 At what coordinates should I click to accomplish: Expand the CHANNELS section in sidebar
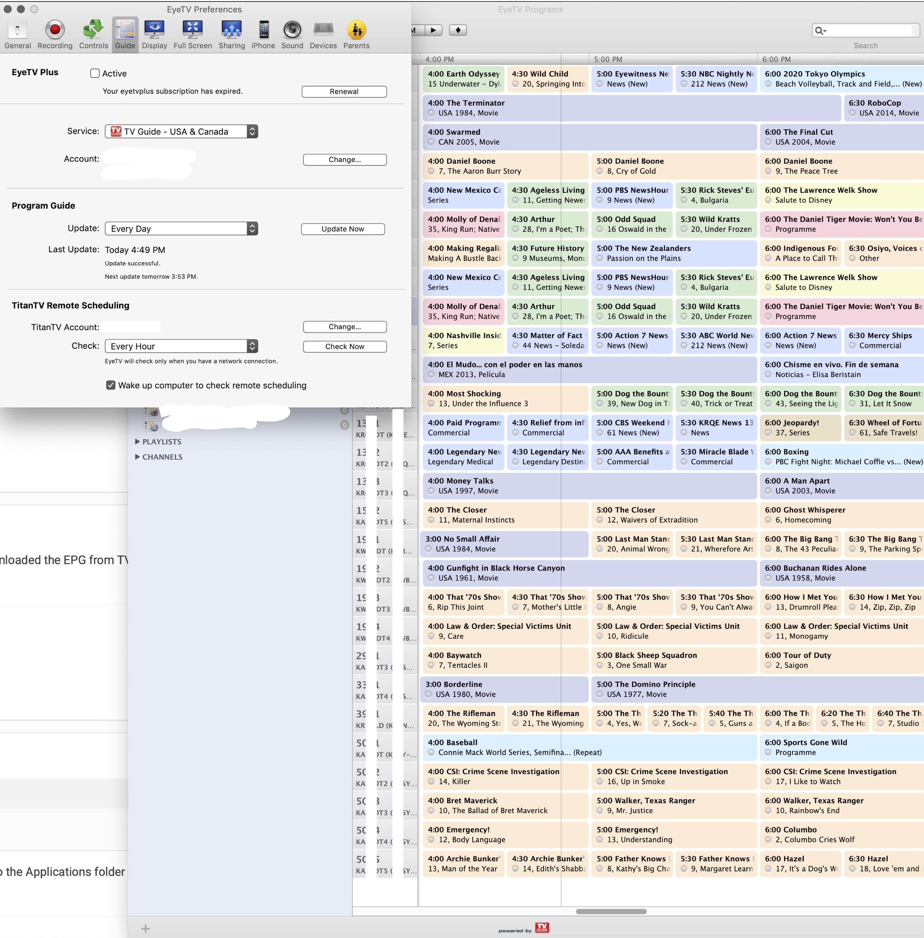[137, 457]
